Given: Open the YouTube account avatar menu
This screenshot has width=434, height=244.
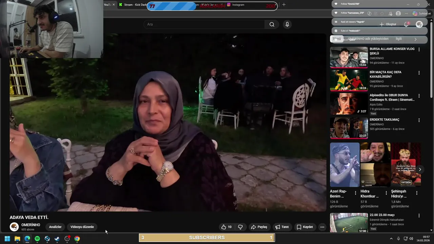Looking at the screenshot, I should (419, 24).
